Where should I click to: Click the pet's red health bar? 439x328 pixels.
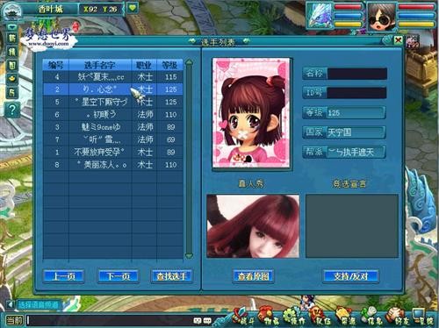pos(348,7)
